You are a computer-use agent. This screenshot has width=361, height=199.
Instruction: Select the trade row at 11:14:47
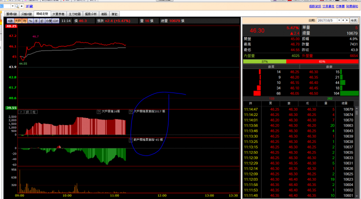pyautogui.click(x=299, y=109)
